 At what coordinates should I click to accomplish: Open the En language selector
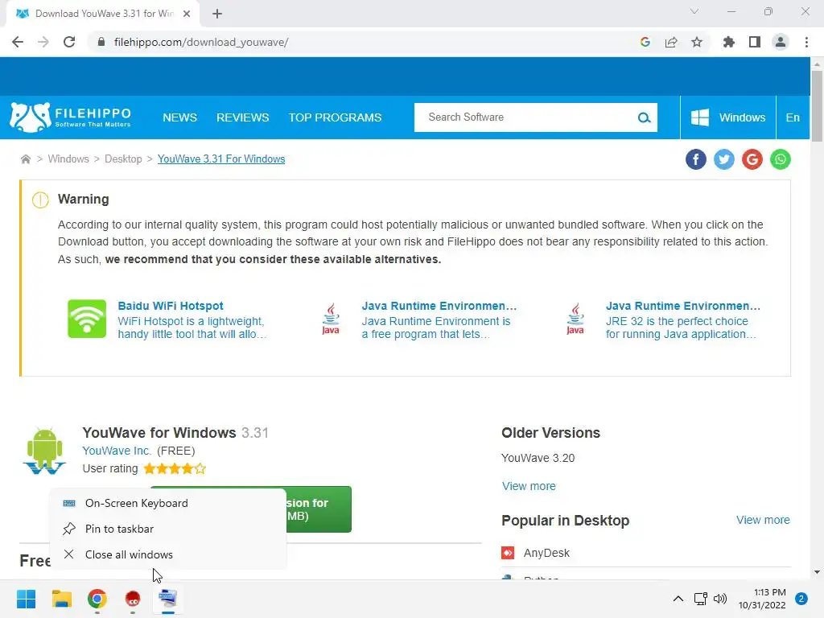[793, 117]
